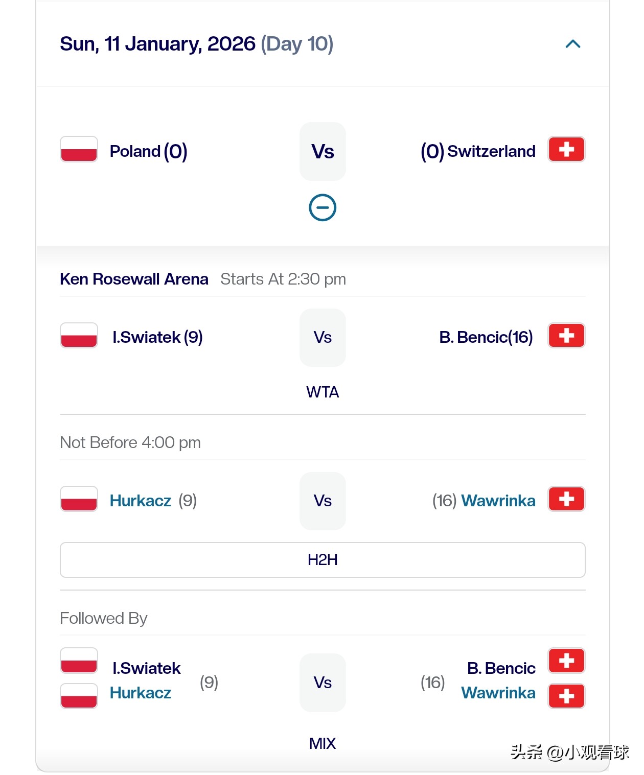Click Swiss flag beside B. Bencic(16) singles
644x775 pixels.
566,336
